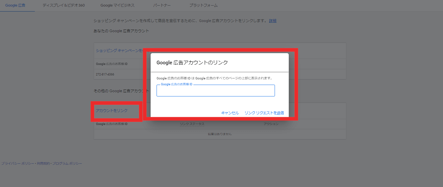Switch to the Google 広告 tab

[x=15, y=6]
